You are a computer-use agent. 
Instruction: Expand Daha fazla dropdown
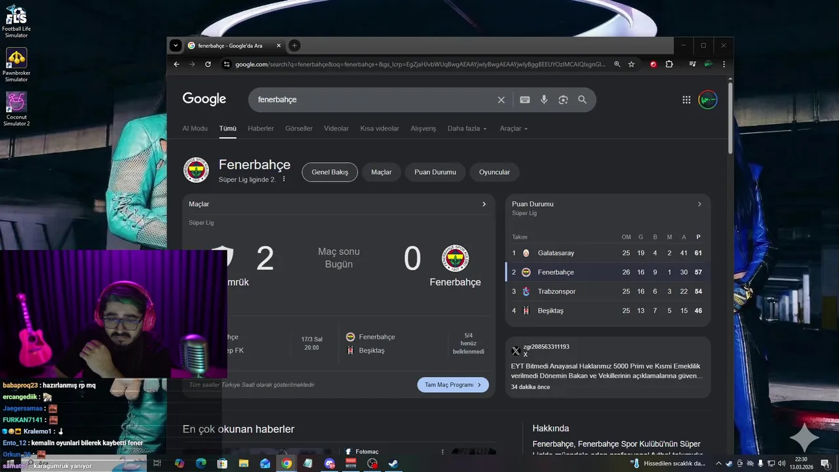tap(467, 128)
